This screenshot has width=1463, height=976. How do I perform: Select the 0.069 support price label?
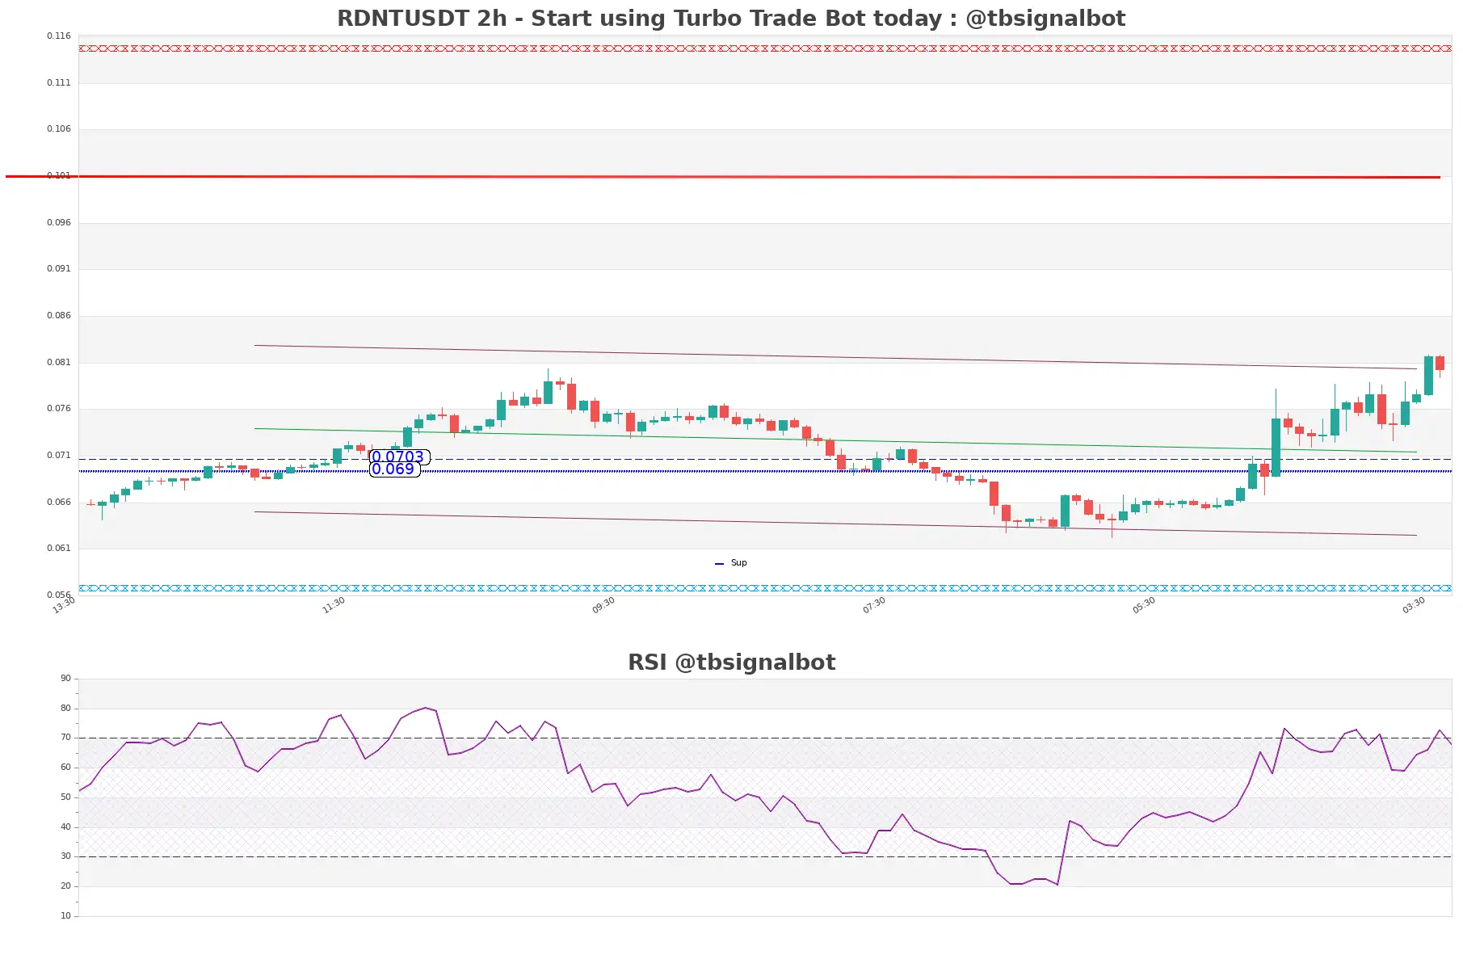394,469
